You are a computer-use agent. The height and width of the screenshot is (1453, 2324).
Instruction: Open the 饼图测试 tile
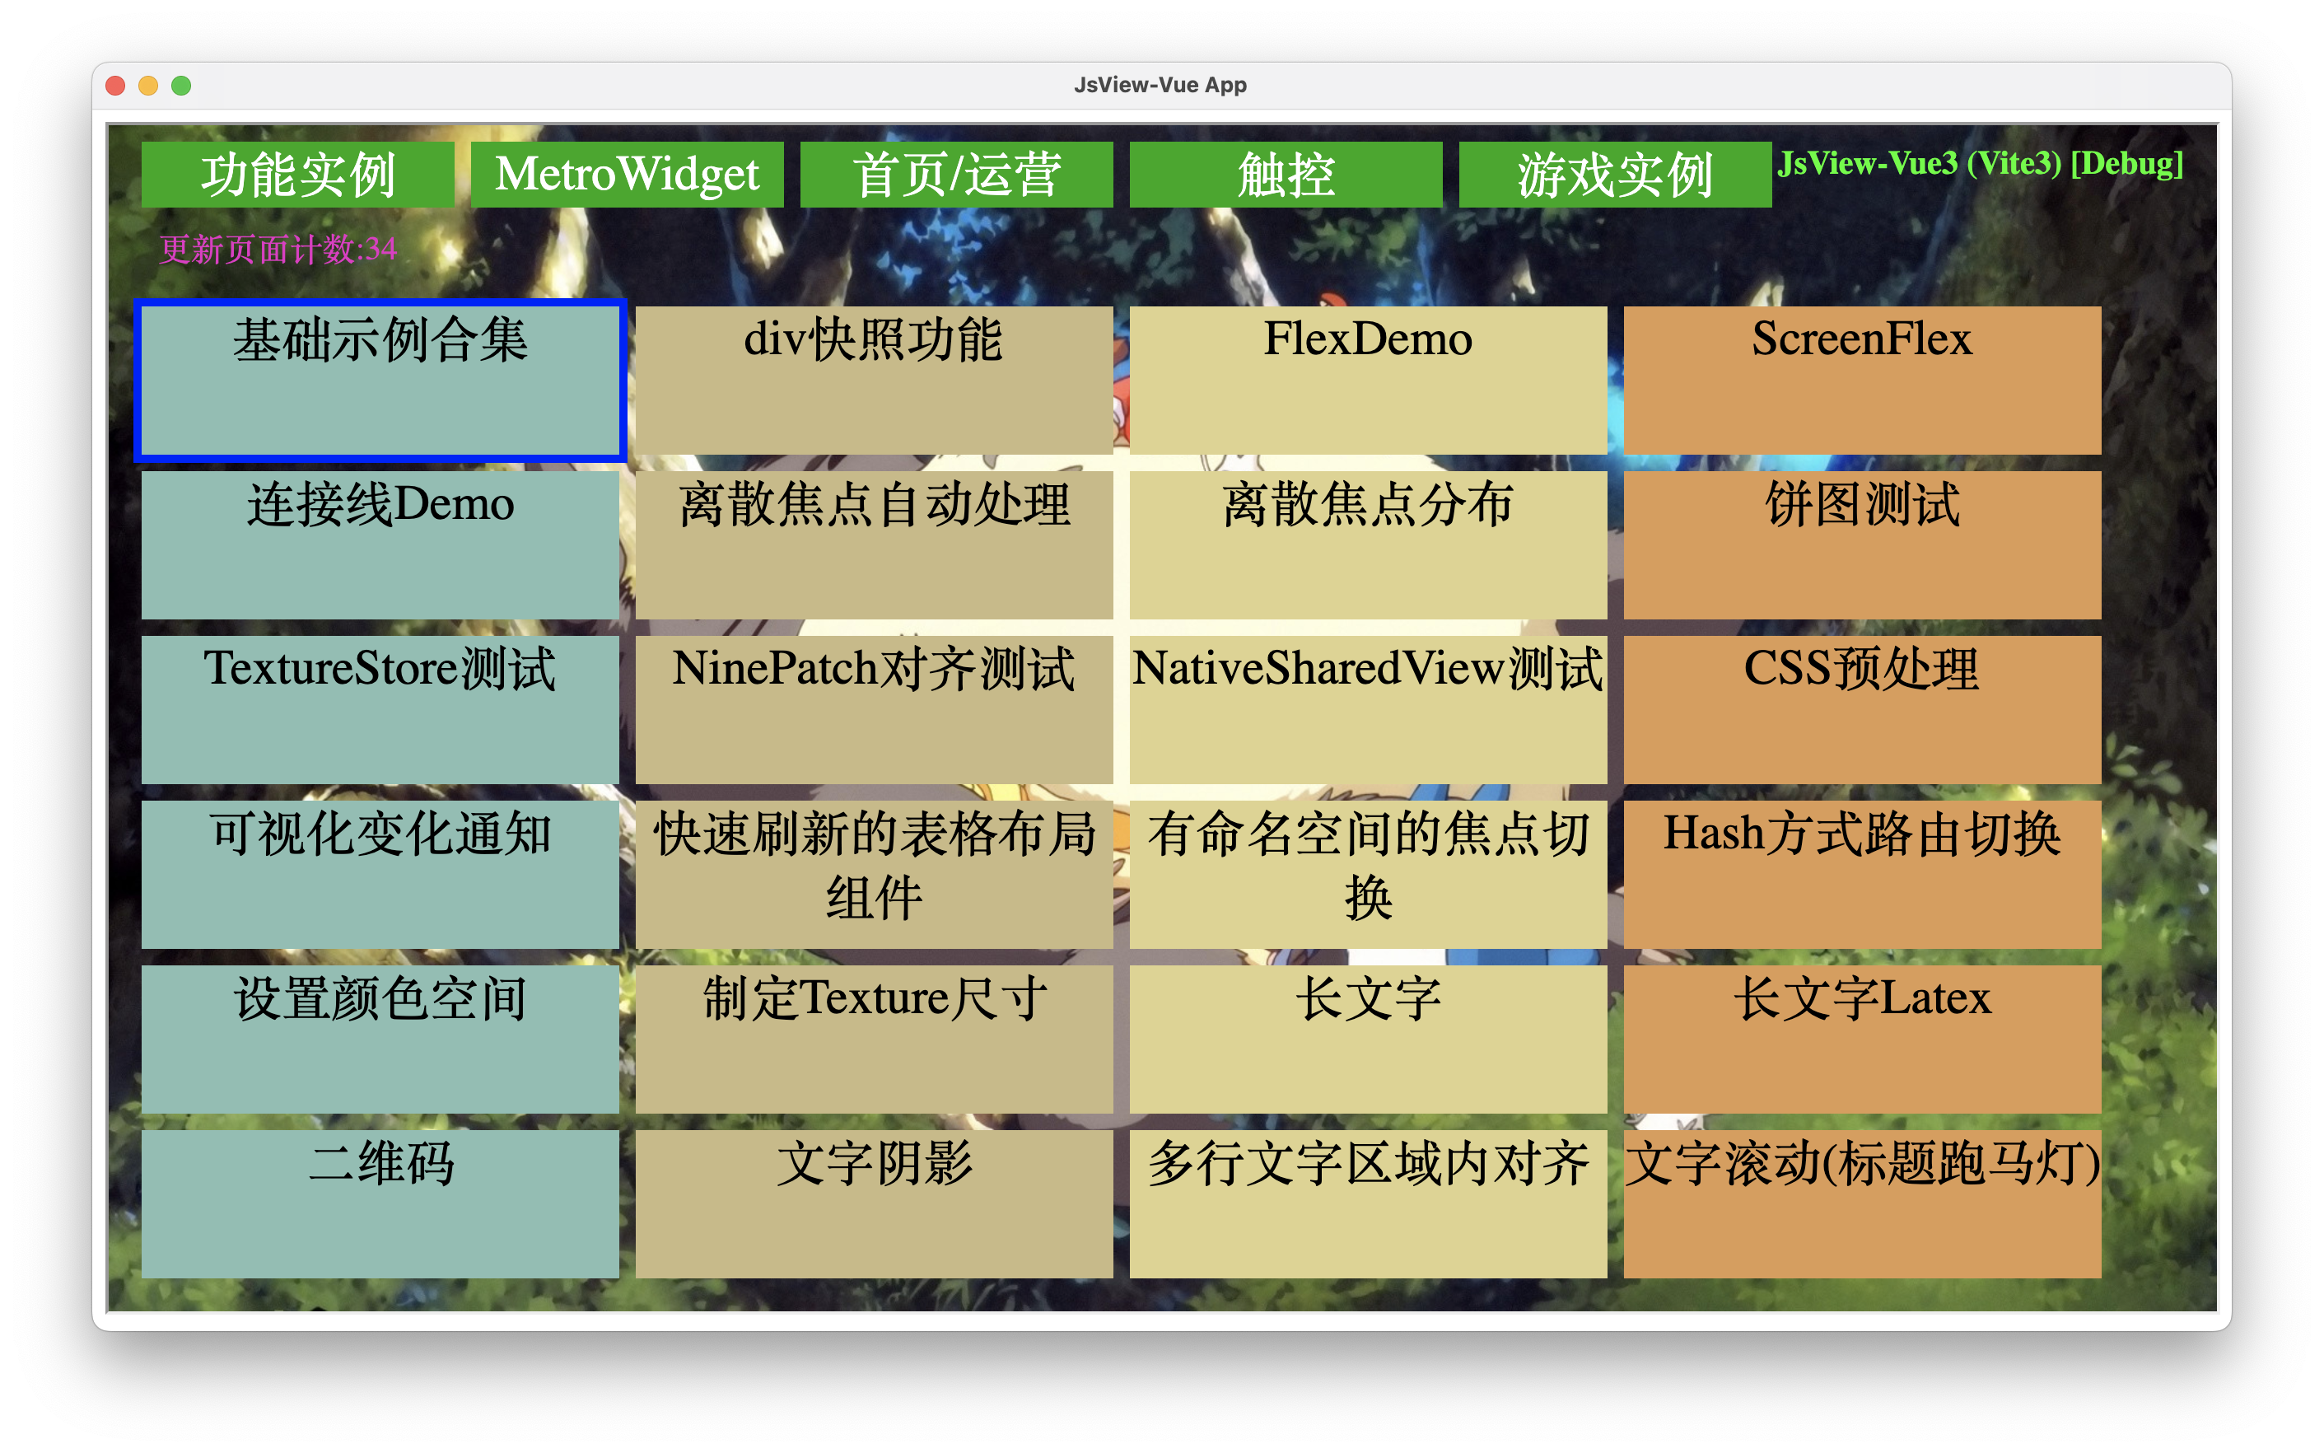coord(1861,544)
